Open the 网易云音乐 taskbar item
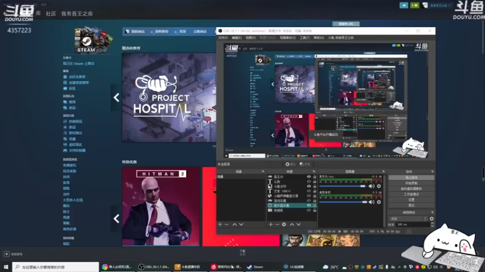The height and width of the screenshot is (272, 485). click(x=226, y=267)
